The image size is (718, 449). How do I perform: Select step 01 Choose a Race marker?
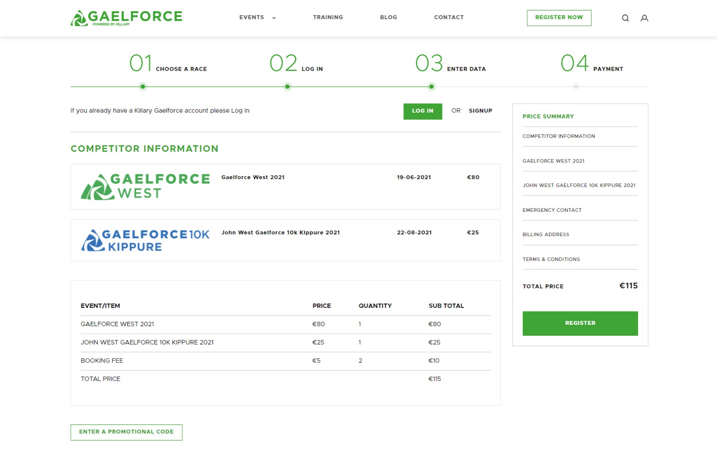(x=143, y=87)
